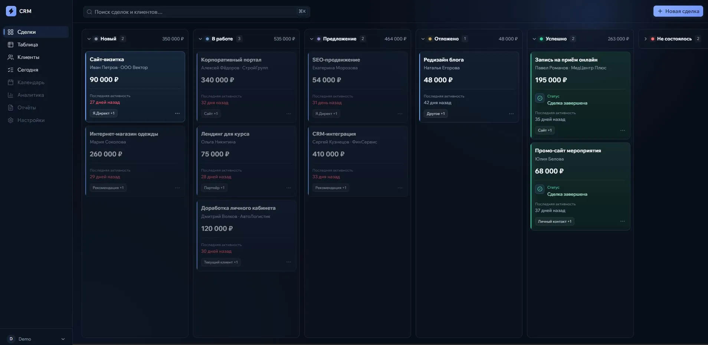
Task: Open three-dot menu on Промо-сайт мероприятия card
Action: pos(623,221)
